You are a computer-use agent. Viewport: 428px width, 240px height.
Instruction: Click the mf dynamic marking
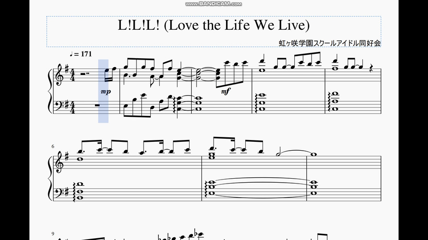coord(226,92)
